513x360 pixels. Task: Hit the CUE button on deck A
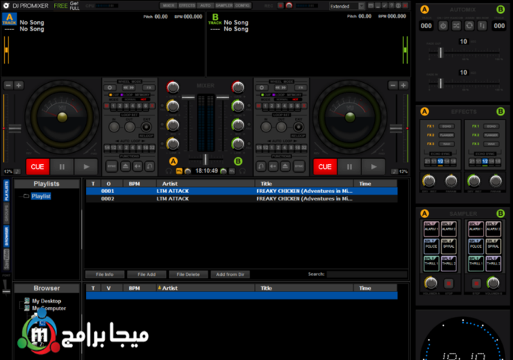(38, 167)
